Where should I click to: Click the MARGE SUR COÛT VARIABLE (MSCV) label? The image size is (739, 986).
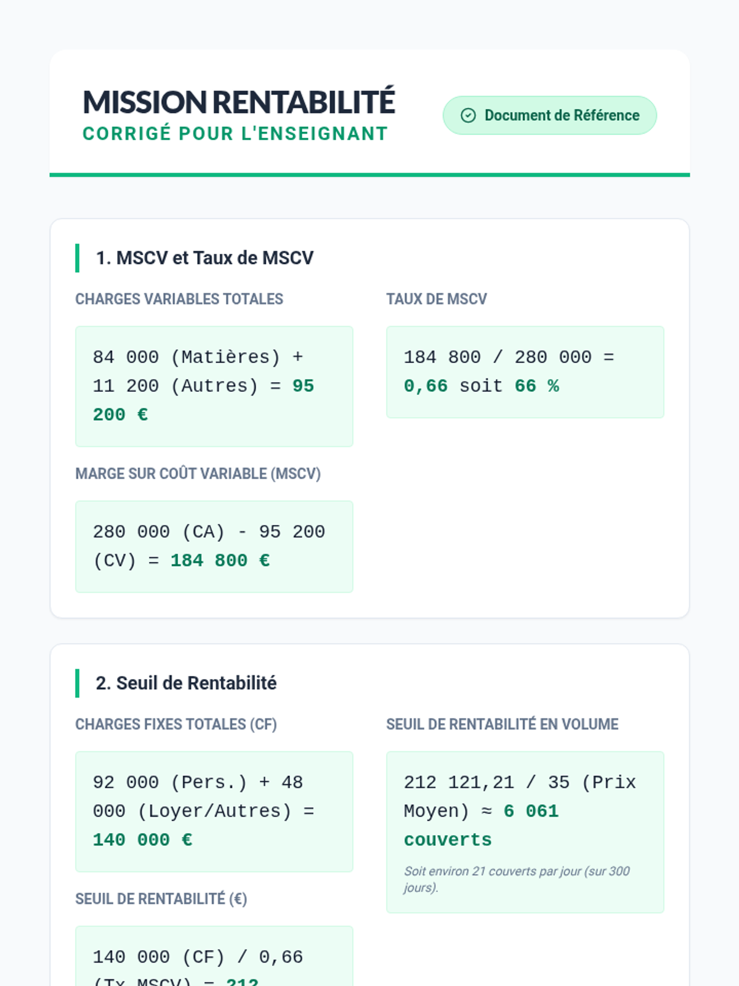coord(198,474)
